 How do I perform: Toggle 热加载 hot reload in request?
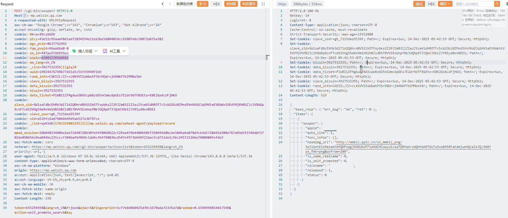click(x=231, y=4)
